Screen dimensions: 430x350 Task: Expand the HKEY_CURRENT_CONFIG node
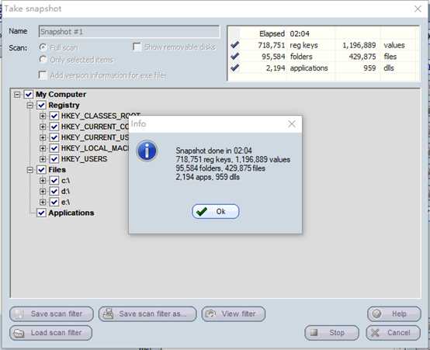[43, 126]
